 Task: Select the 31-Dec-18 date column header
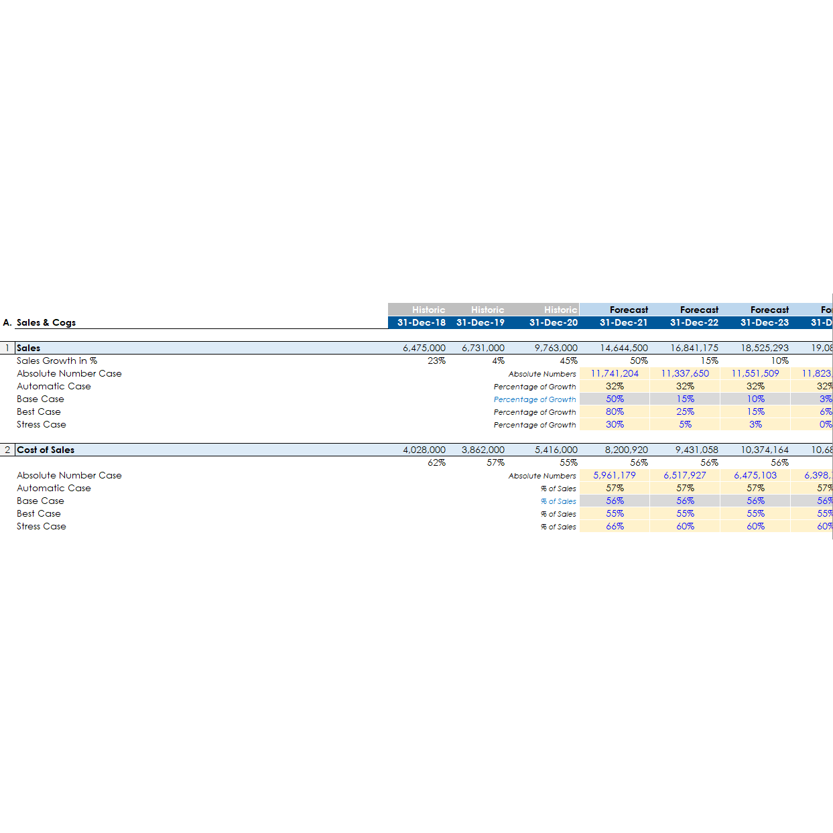tap(421, 322)
